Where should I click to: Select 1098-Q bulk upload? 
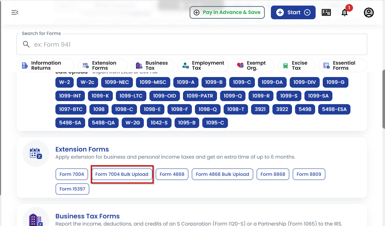click(208, 109)
